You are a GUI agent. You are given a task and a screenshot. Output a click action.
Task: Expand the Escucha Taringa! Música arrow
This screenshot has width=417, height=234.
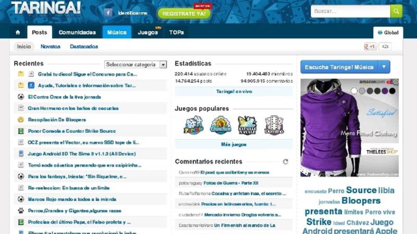[384, 67]
